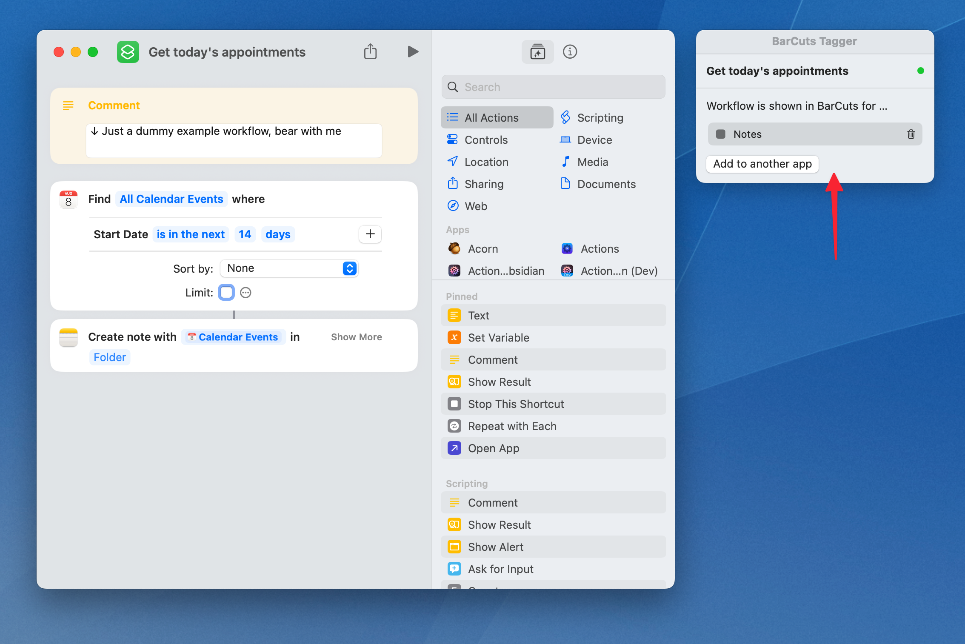Click the action library toolbar icon
Viewport: 965px width, 644px height.
coord(537,51)
